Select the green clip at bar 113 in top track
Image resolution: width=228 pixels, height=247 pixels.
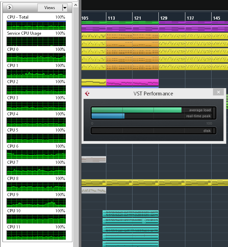(119, 22)
